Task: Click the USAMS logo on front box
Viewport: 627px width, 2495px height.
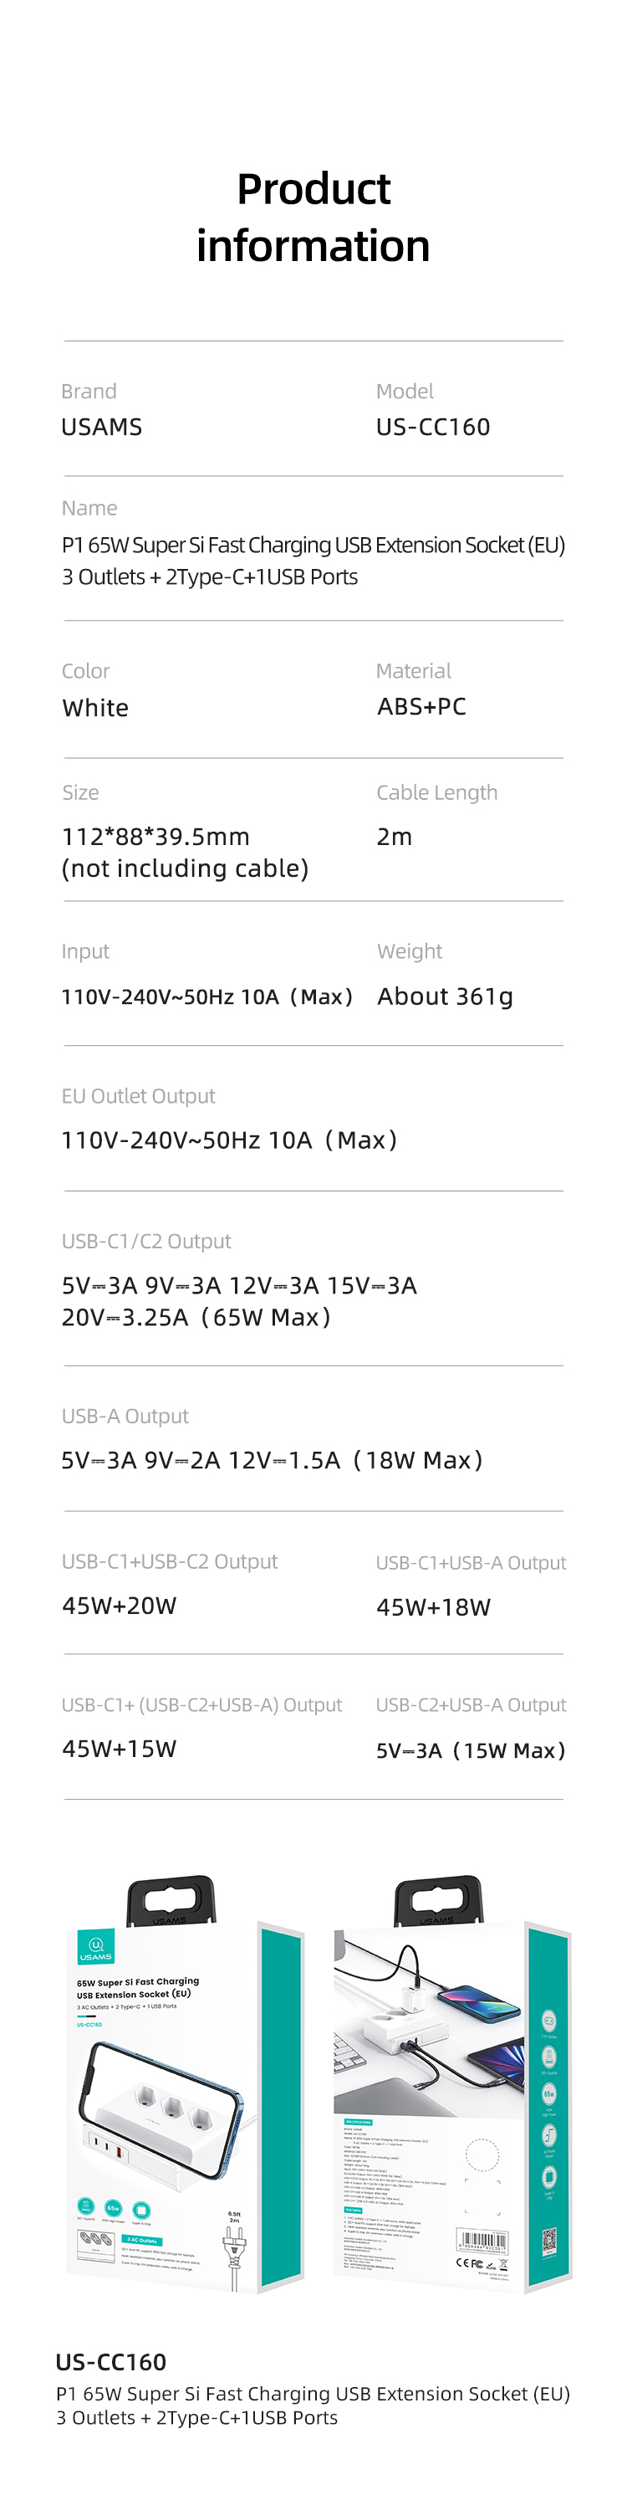Action: (x=96, y=1946)
